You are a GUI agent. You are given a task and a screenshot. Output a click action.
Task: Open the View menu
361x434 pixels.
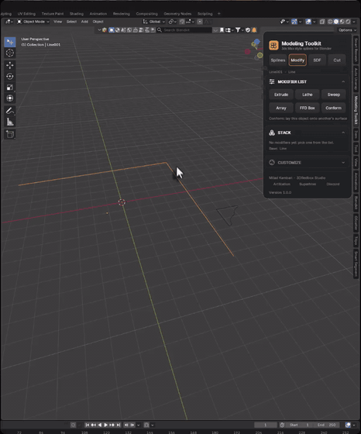[x=58, y=22]
